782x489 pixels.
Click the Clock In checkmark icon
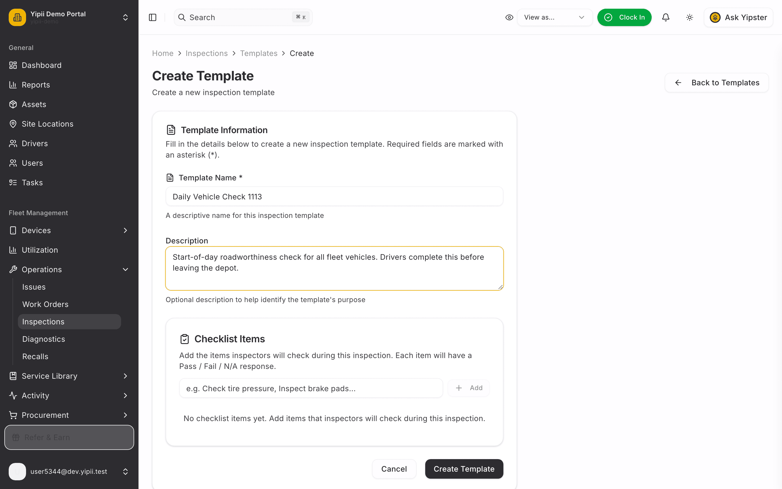pyautogui.click(x=608, y=17)
